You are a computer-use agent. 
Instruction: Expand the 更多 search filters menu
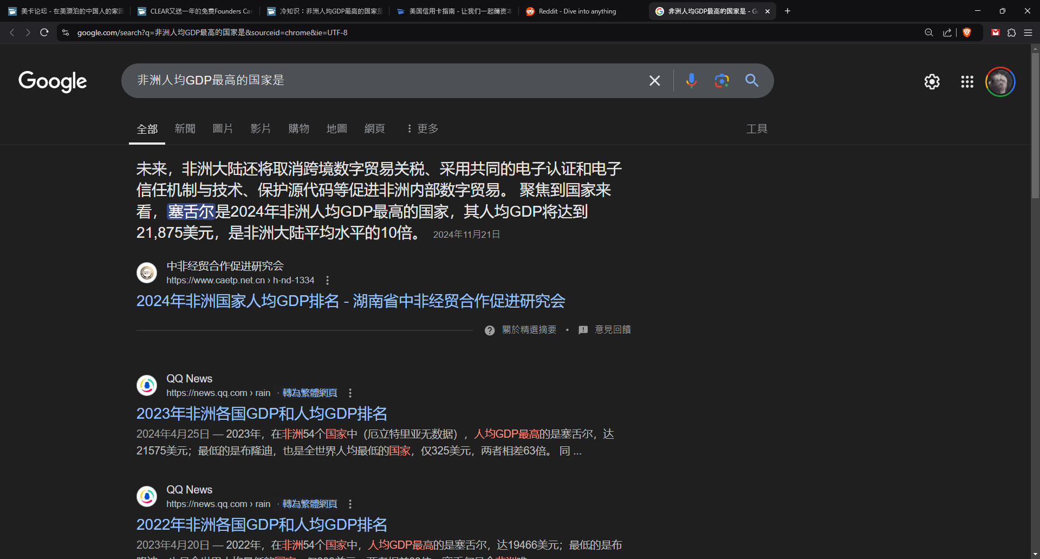coord(422,129)
